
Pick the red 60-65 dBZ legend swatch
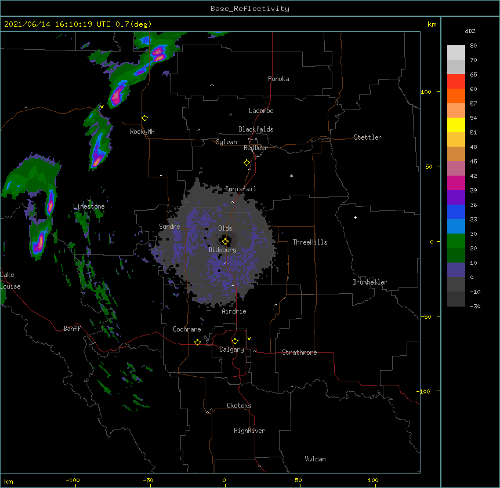[456, 81]
